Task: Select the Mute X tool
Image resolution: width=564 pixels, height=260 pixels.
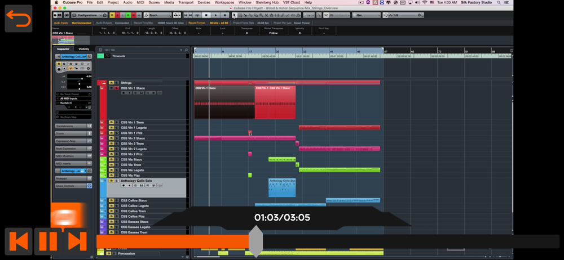Action: point(266,15)
